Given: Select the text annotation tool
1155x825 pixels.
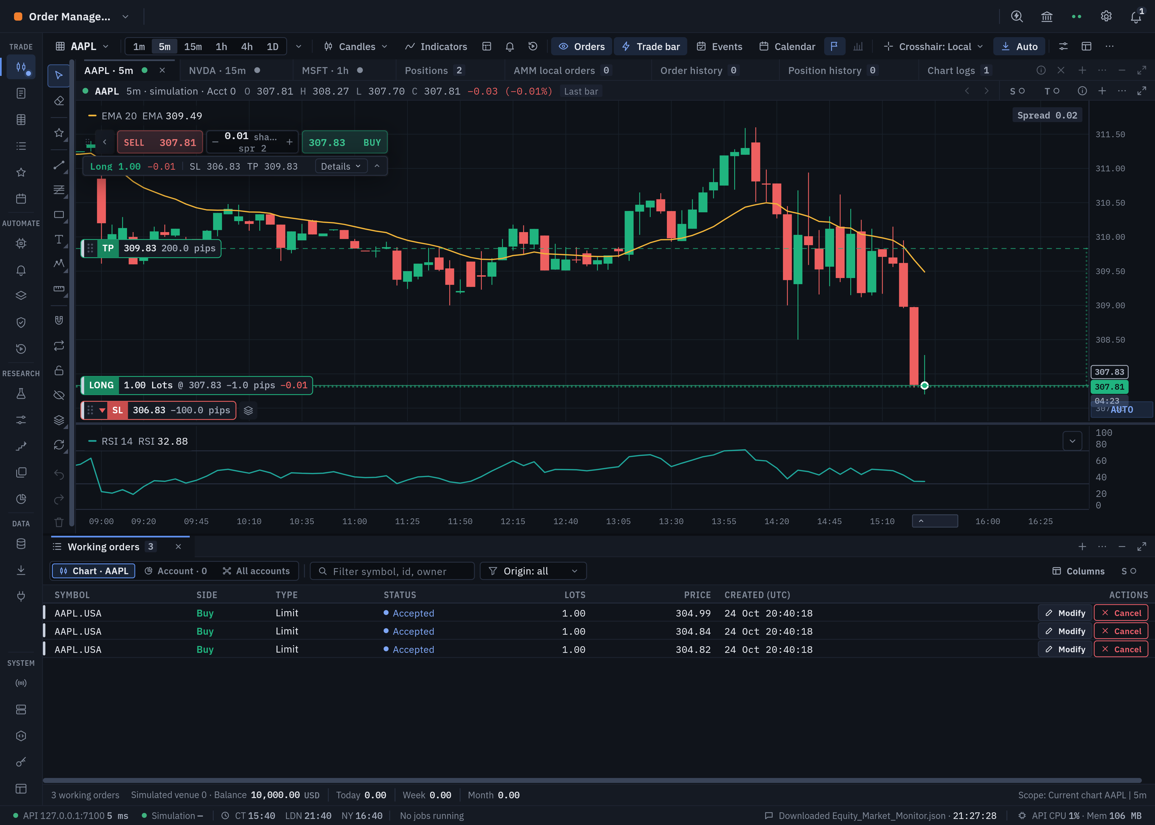Looking at the screenshot, I should (59, 239).
